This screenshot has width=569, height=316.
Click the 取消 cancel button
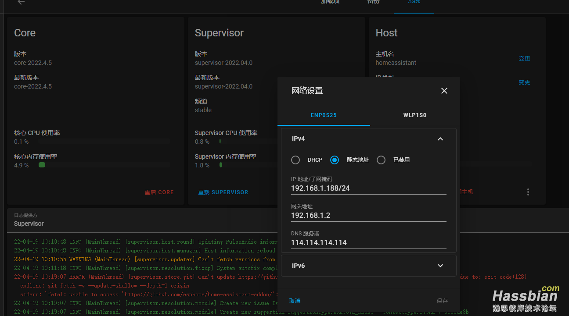[295, 301]
